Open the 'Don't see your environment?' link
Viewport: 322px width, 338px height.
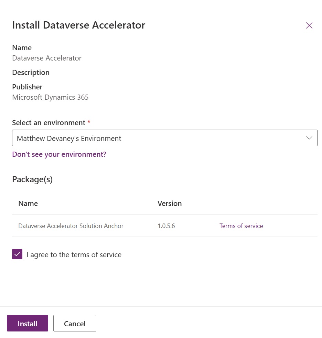pyautogui.click(x=59, y=154)
